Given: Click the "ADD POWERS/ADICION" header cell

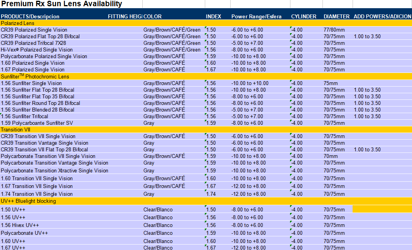Looking at the screenshot, I should (x=382, y=16).
